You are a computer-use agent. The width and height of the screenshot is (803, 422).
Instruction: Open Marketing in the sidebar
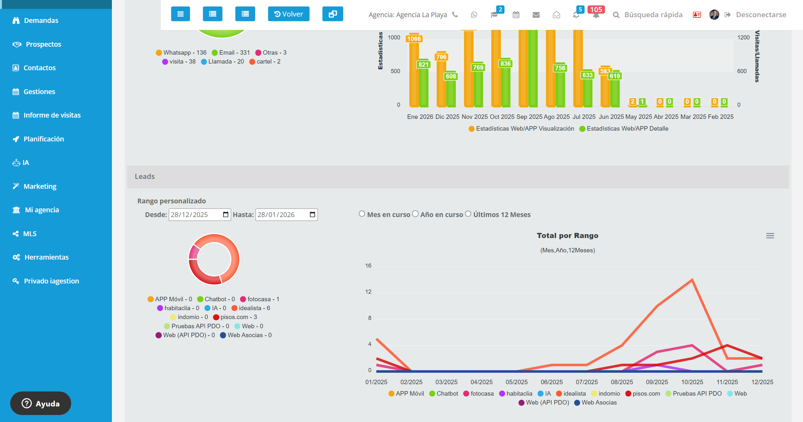click(x=40, y=186)
